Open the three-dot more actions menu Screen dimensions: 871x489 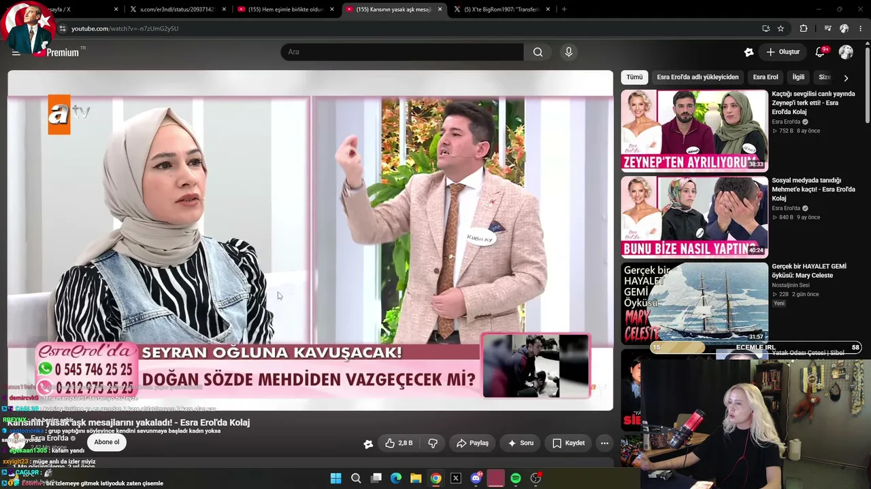coord(604,443)
